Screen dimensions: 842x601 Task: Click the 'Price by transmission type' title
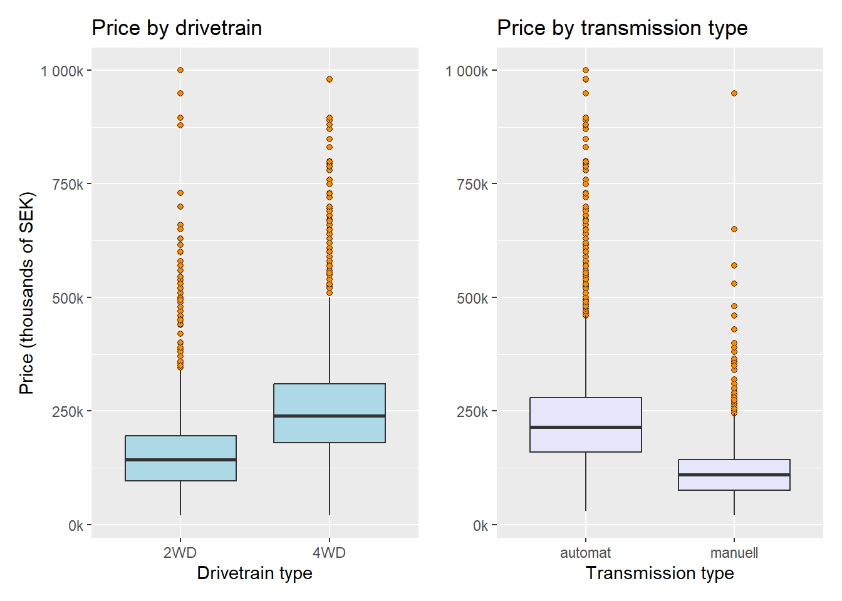pos(622,28)
